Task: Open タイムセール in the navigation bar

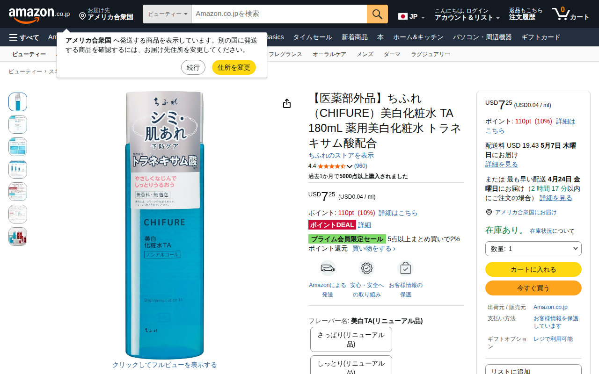Action: point(313,37)
